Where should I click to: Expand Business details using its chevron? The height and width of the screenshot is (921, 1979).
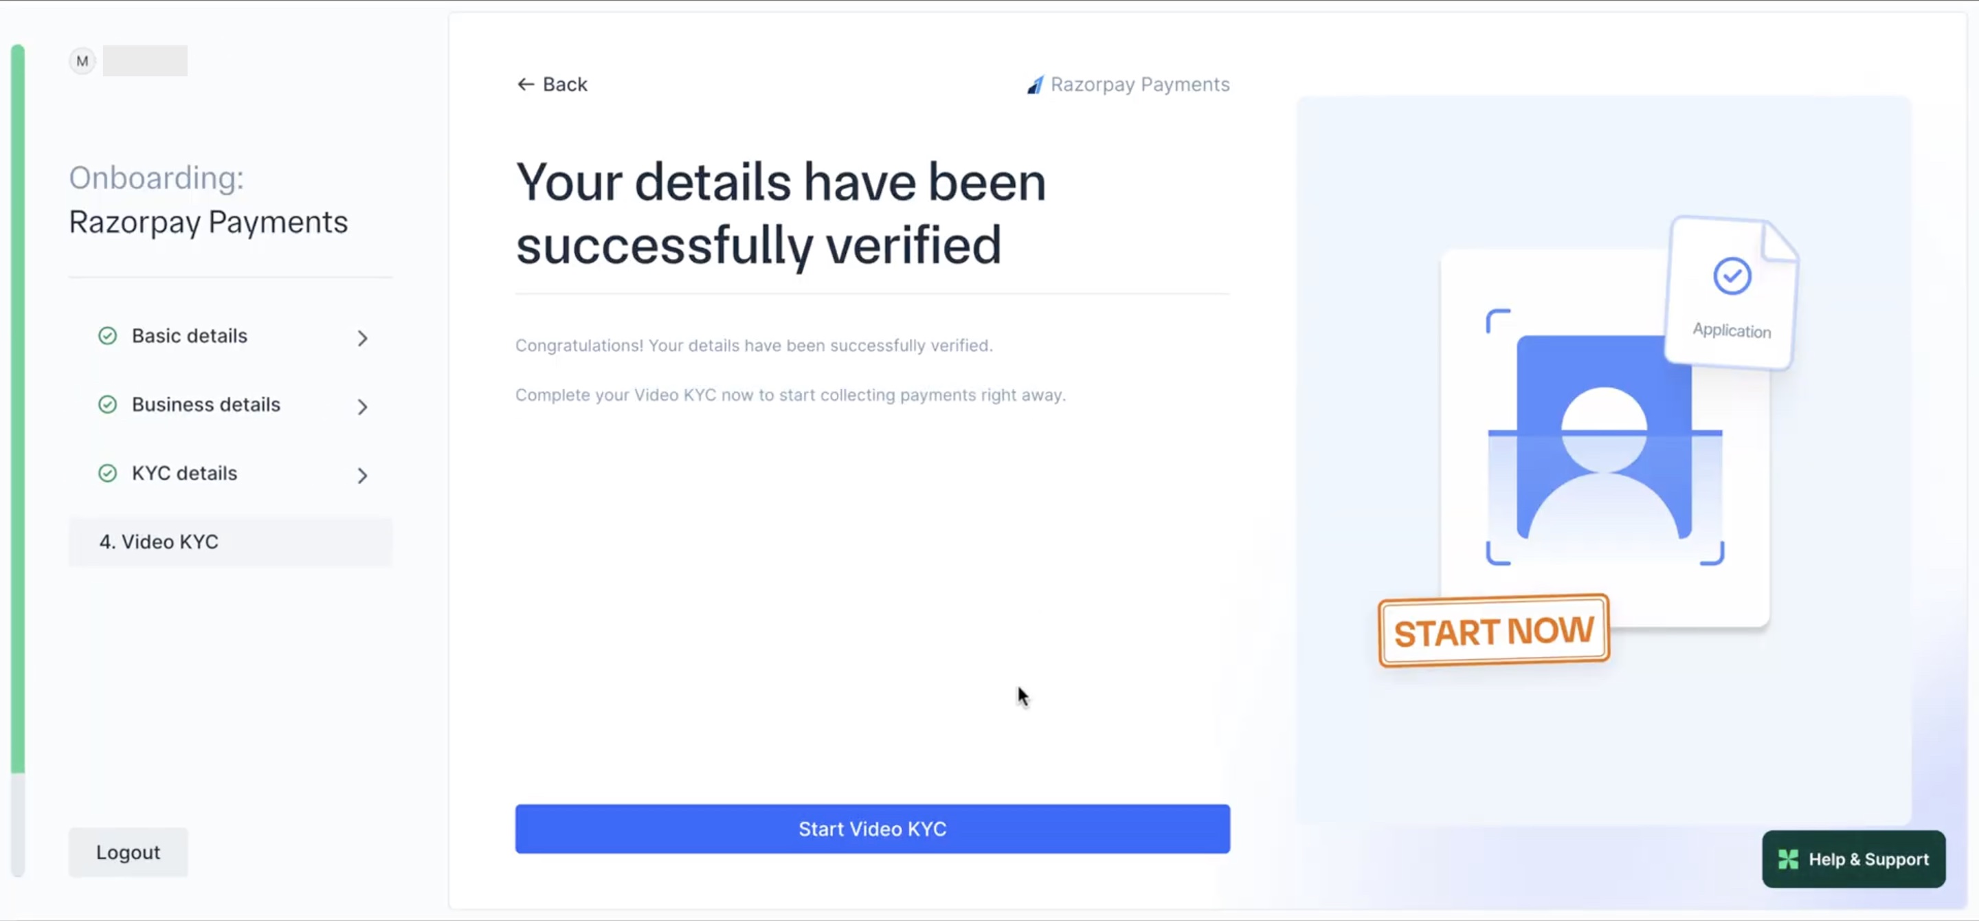363,407
